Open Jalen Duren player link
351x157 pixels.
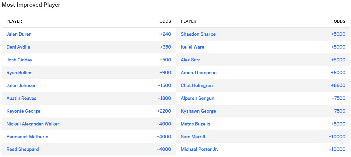click(19, 34)
